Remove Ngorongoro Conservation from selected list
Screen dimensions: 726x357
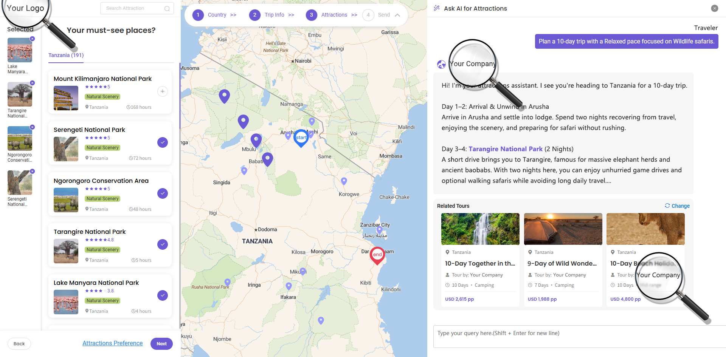[33, 127]
